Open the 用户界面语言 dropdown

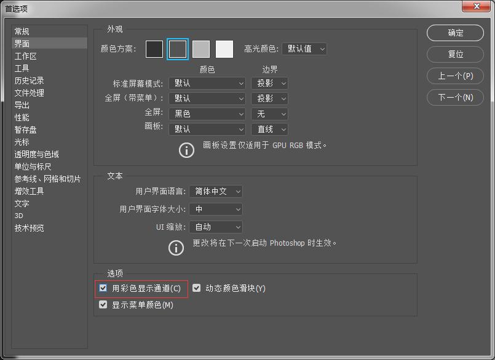[x=216, y=191]
